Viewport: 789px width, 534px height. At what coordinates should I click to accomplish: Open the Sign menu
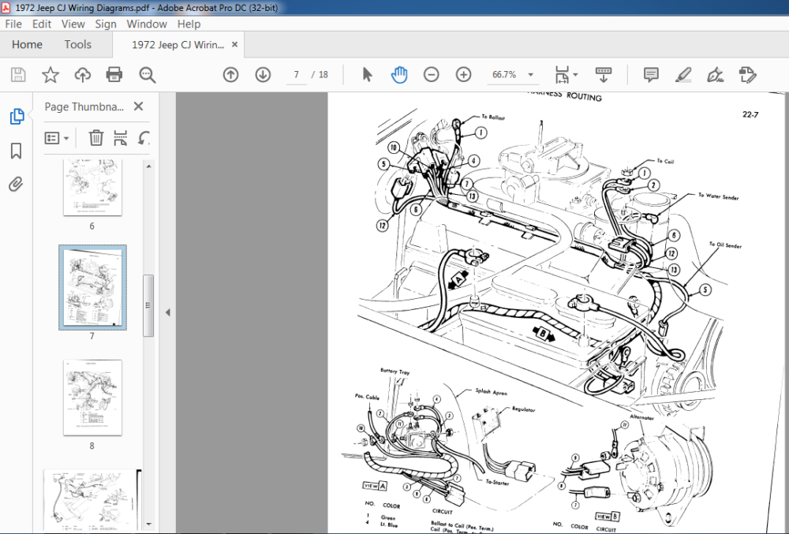pyautogui.click(x=106, y=24)
